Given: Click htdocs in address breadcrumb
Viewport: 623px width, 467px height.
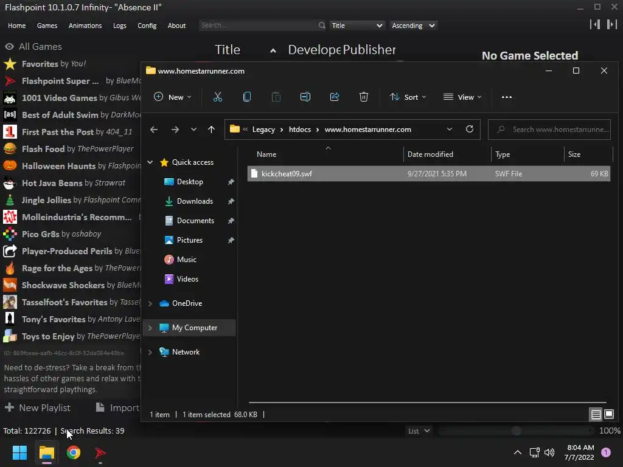Looking at the screenshot, I should click(299, 130).
